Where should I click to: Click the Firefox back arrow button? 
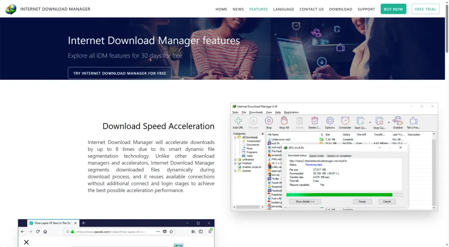pyautogui.click(x=22, y=232)
